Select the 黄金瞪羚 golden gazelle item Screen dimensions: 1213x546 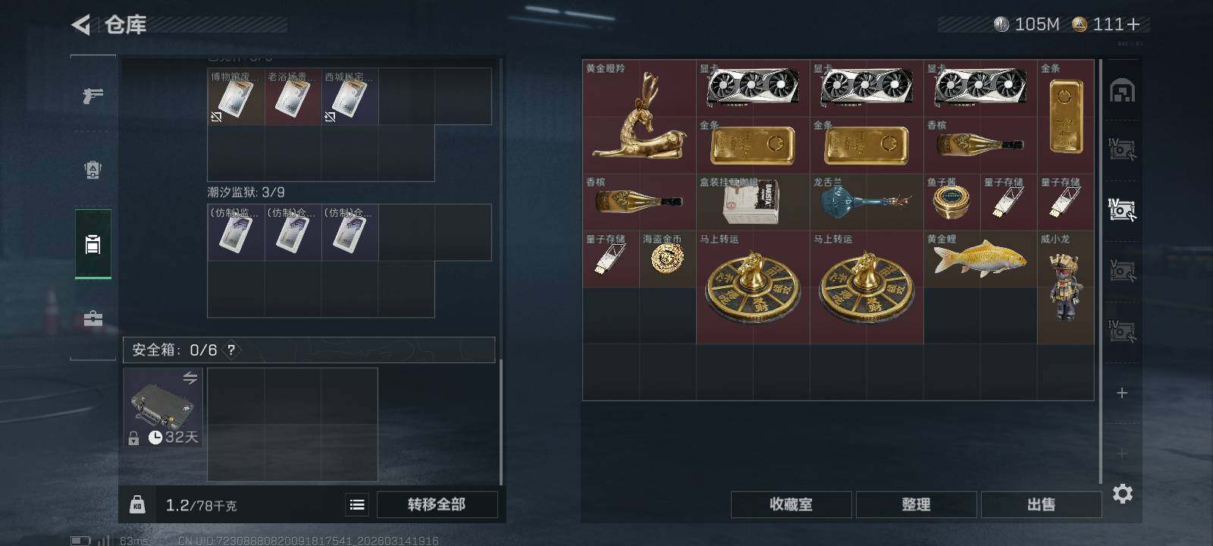(639, 117)
